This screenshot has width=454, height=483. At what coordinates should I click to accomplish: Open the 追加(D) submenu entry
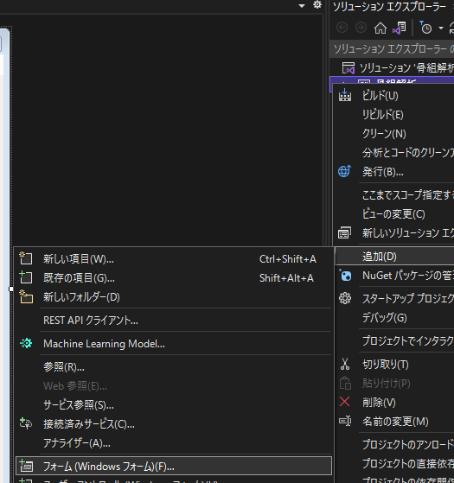click(395, 257)
